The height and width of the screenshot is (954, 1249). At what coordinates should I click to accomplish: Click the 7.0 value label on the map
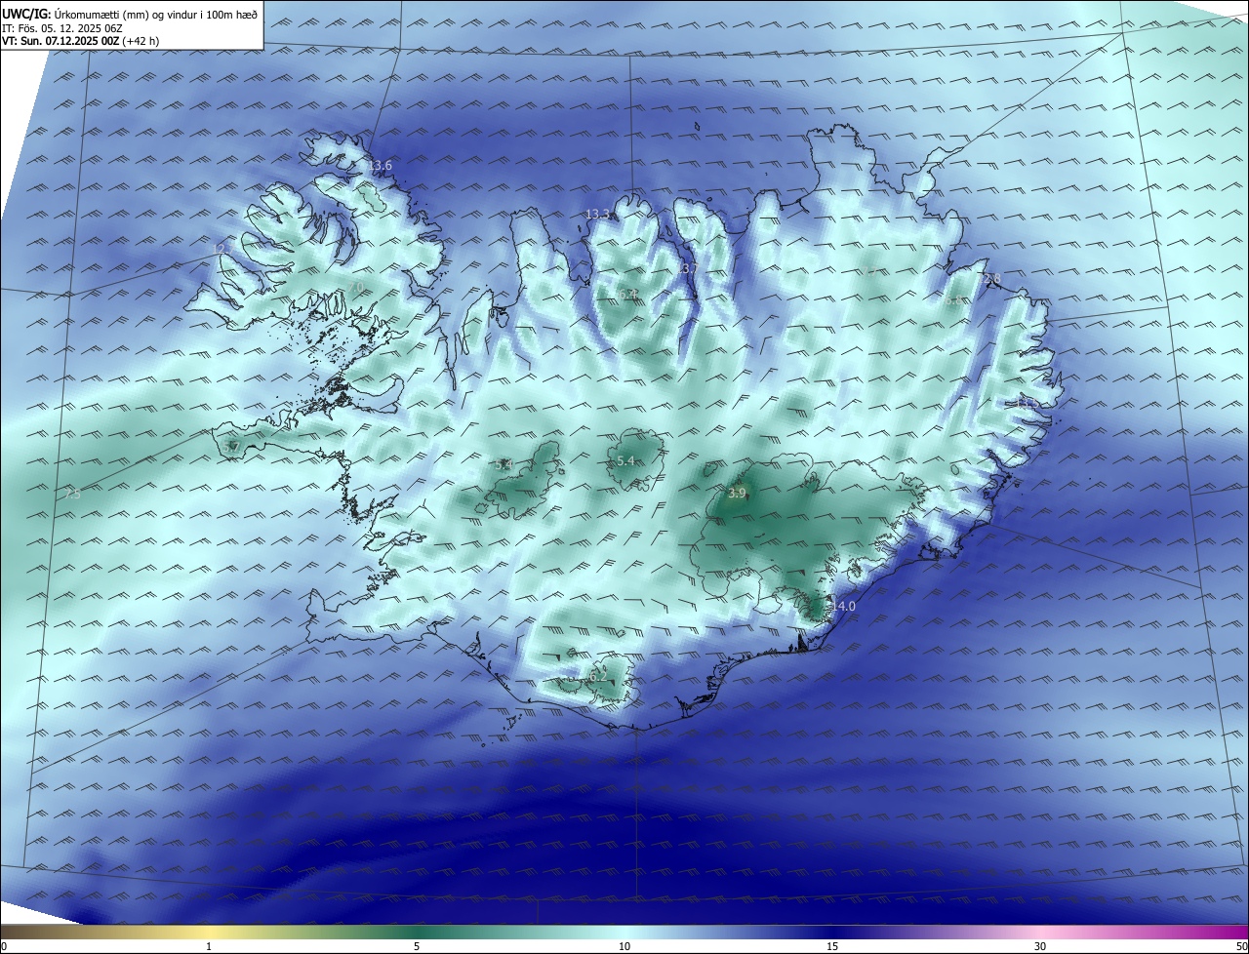356,288
